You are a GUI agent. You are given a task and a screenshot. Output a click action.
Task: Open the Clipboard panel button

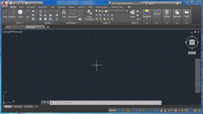177,16
